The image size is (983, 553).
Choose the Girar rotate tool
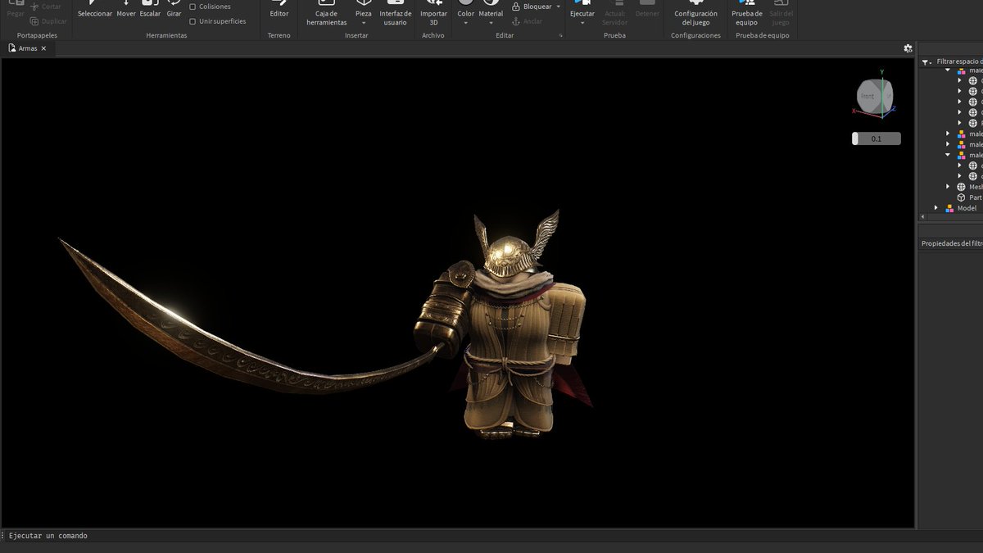tap(174, 9)
